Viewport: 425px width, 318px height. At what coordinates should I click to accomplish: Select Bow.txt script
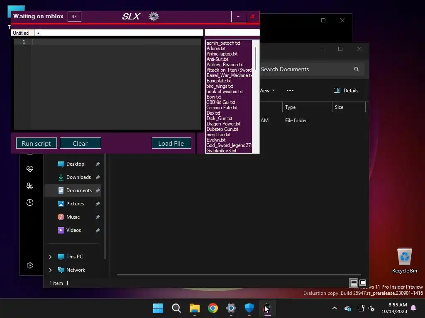[x=214, y=97]
